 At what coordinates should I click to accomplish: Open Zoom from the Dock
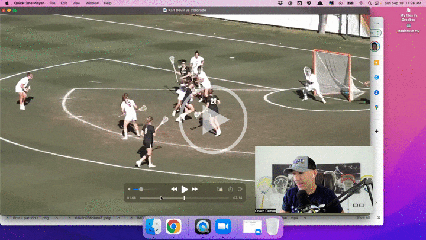(223, 226)
